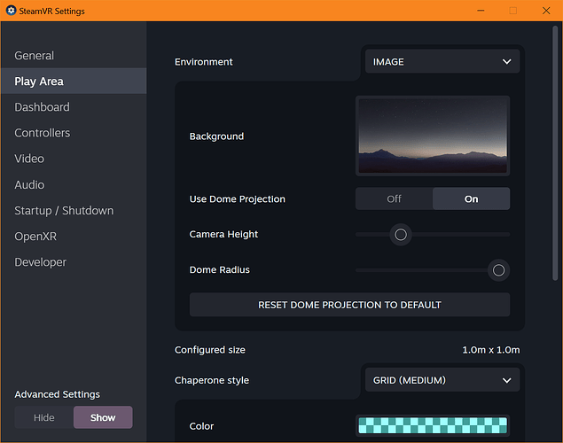Click the Use Dome Projection label
This screenshot has width=563, height=443.
pos(238,199)
